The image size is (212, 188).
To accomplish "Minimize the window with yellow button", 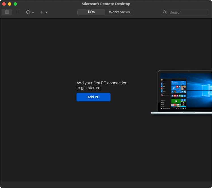I will tap(10, 4).
